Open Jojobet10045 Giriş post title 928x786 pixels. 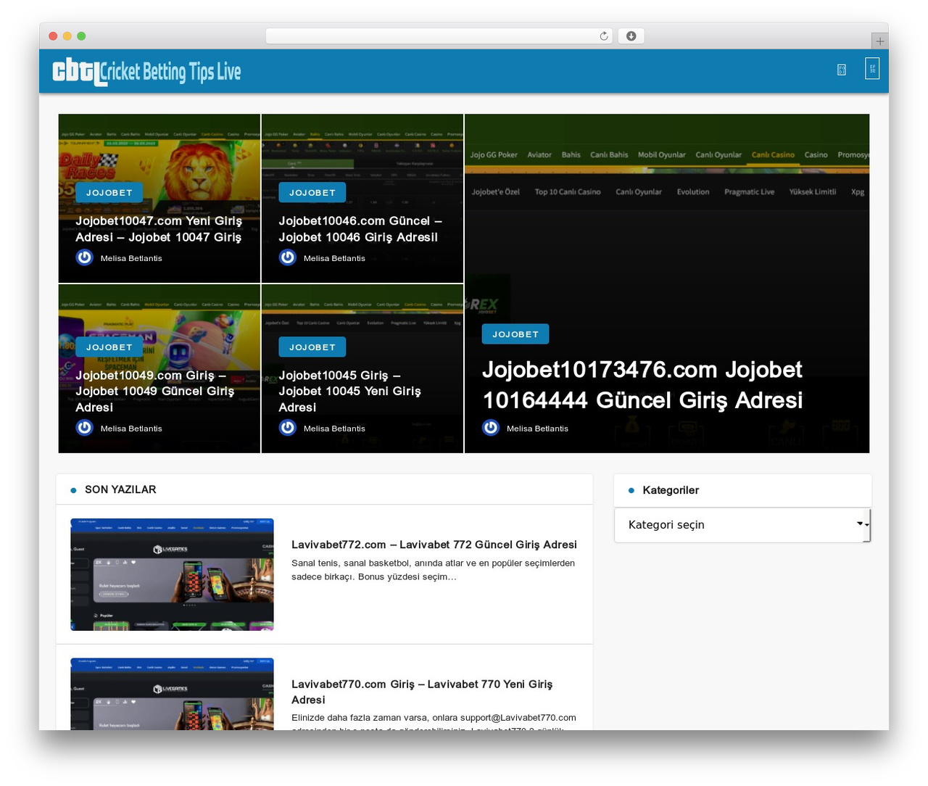coord(350,392)
